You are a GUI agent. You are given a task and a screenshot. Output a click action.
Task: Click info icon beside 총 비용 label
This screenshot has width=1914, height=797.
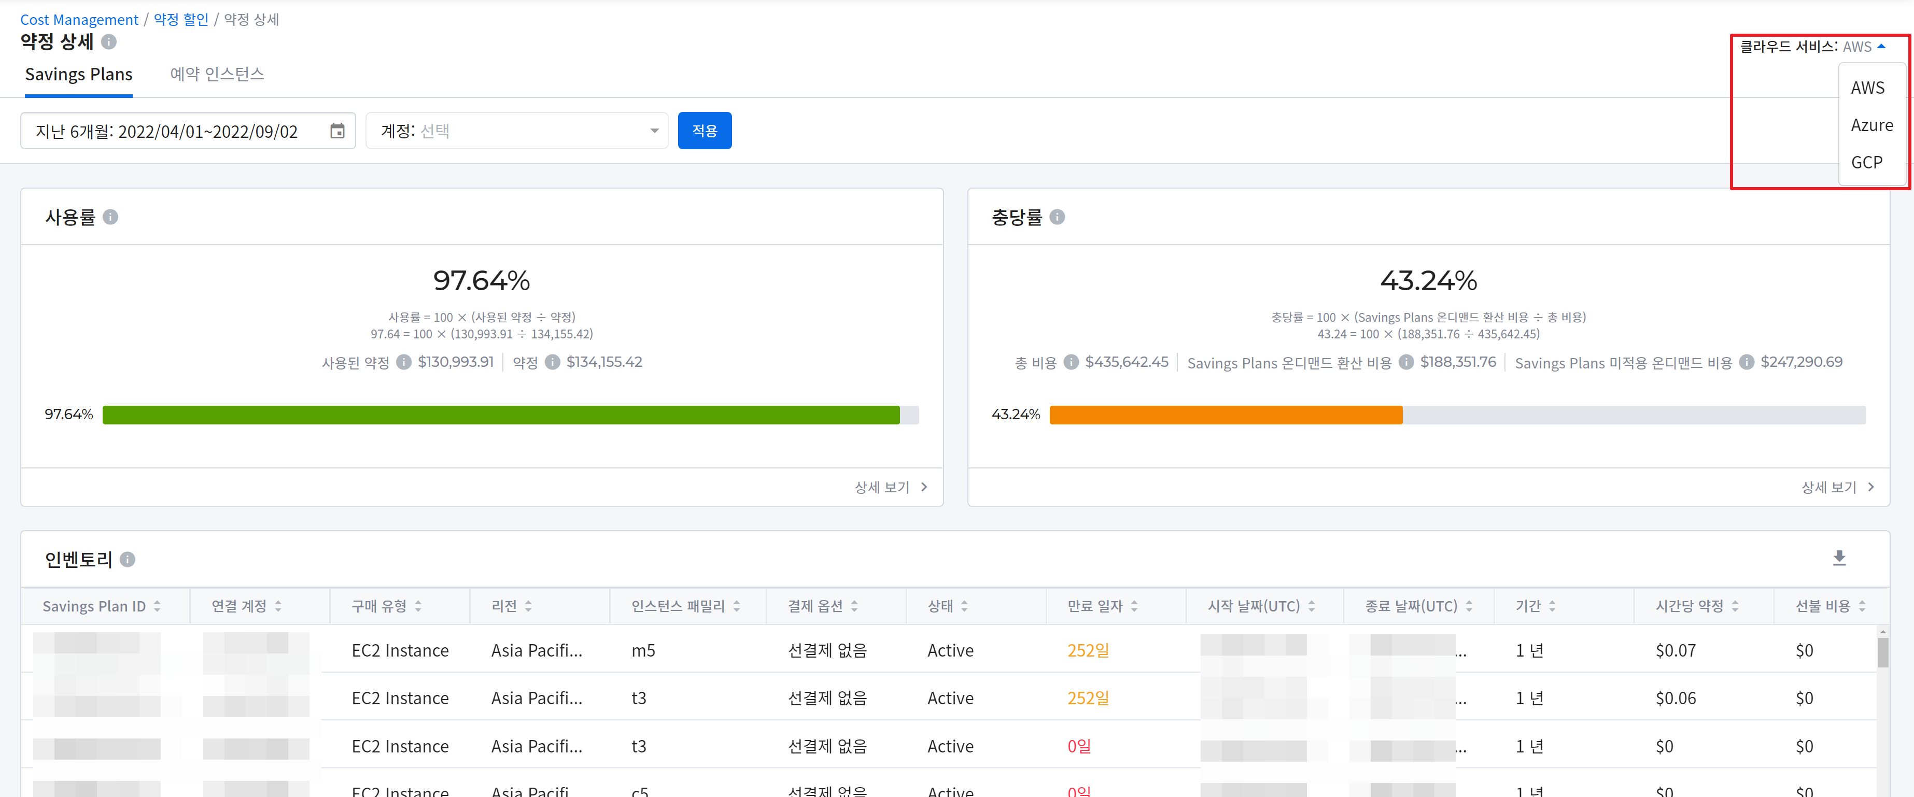(1071, 362)
